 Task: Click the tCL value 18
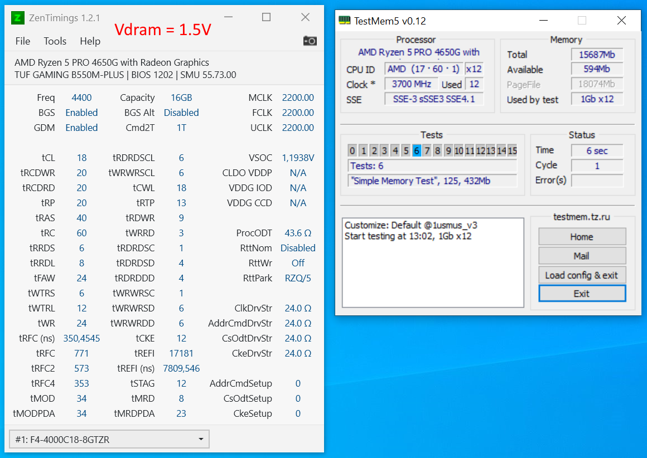81,158
